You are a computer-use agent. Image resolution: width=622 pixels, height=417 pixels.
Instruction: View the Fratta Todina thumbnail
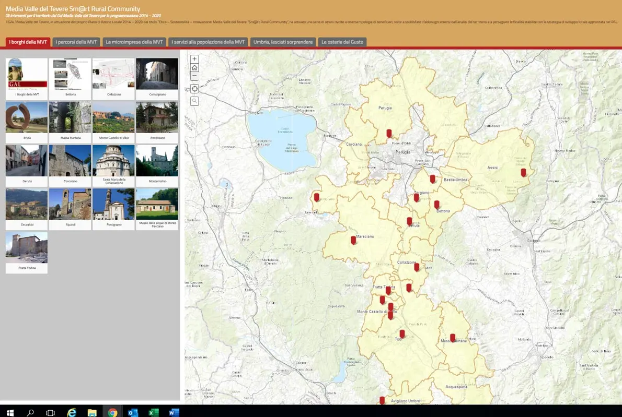point(26,247)
